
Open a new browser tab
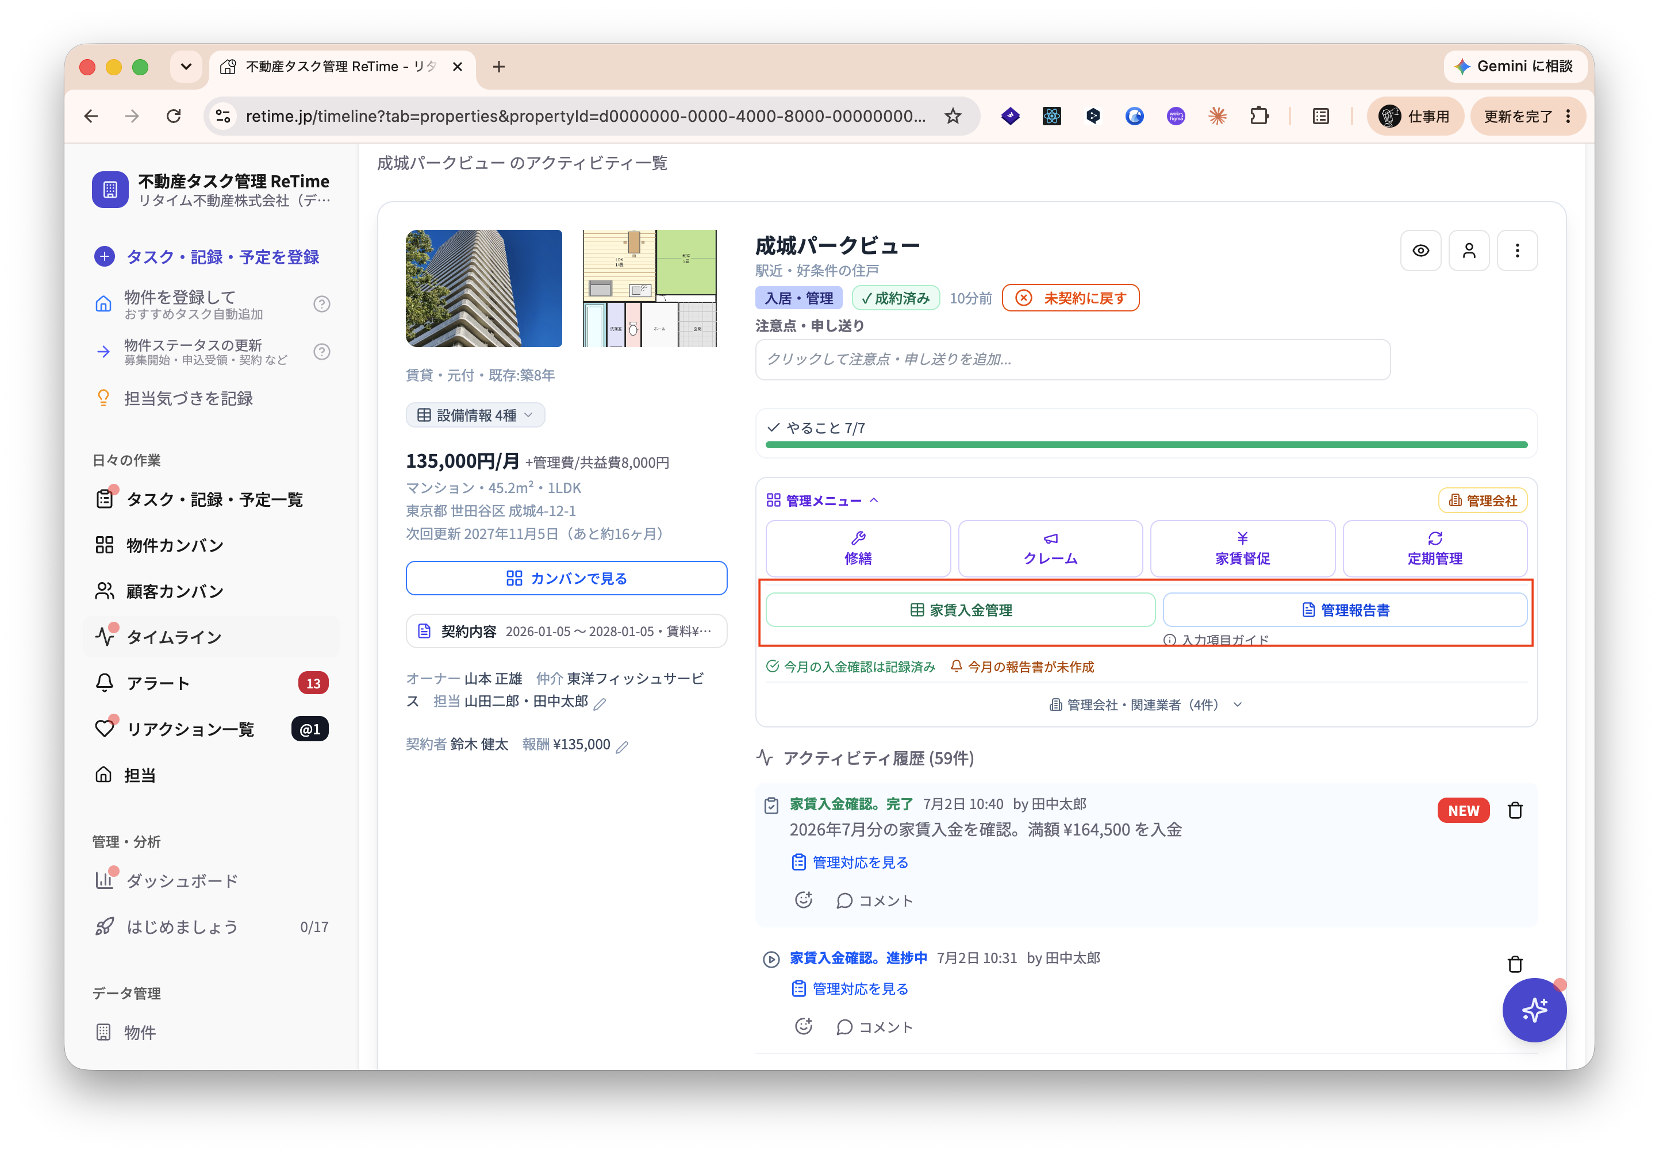pyautogui.click(x=498, y=67)
